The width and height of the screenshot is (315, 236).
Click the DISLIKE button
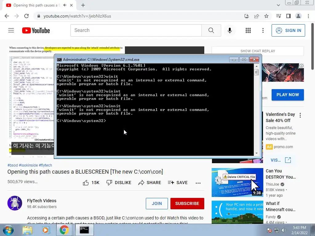(119, 183)
